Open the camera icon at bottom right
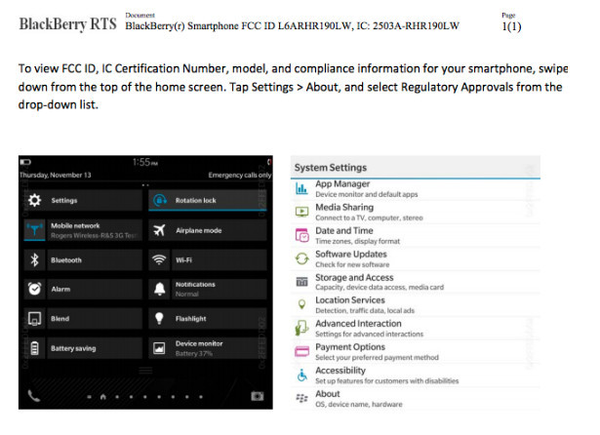This screenshot has width=600, height=435. pos(258,396)
